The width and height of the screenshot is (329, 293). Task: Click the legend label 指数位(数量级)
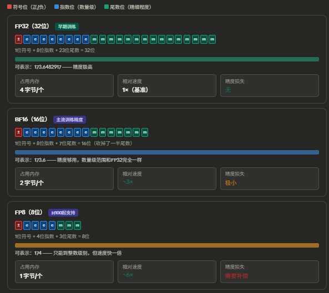(x=78, y=7)
